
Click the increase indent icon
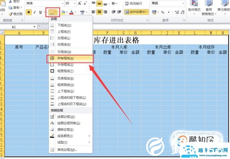click(119, 12)
